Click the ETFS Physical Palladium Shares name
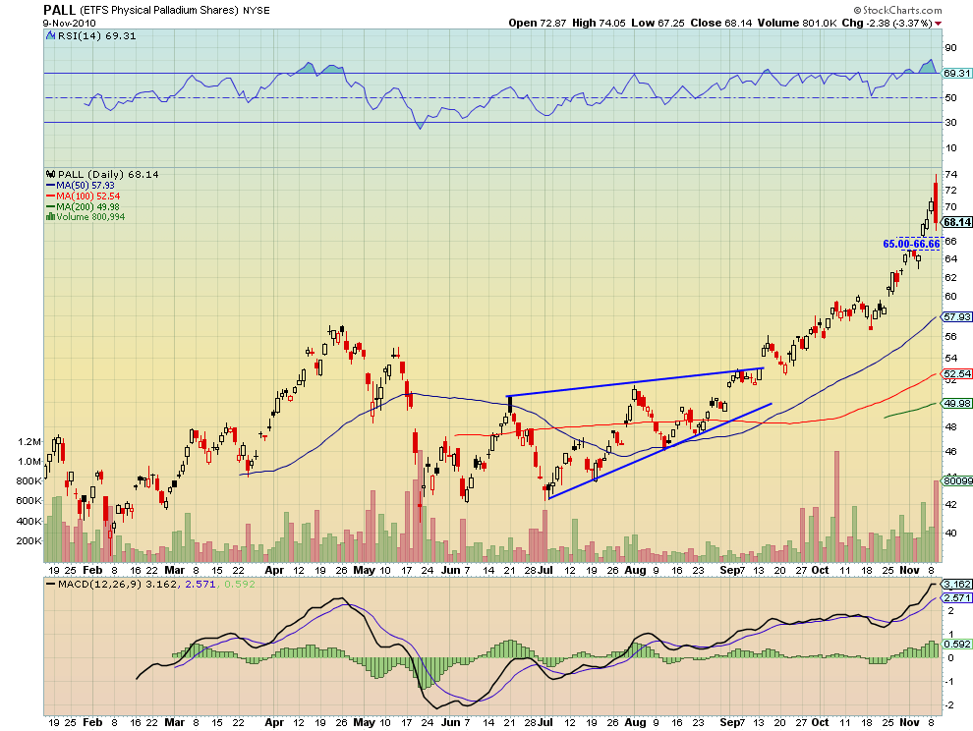The width and height of the screenshot is (973, 731). coord(159,10)
